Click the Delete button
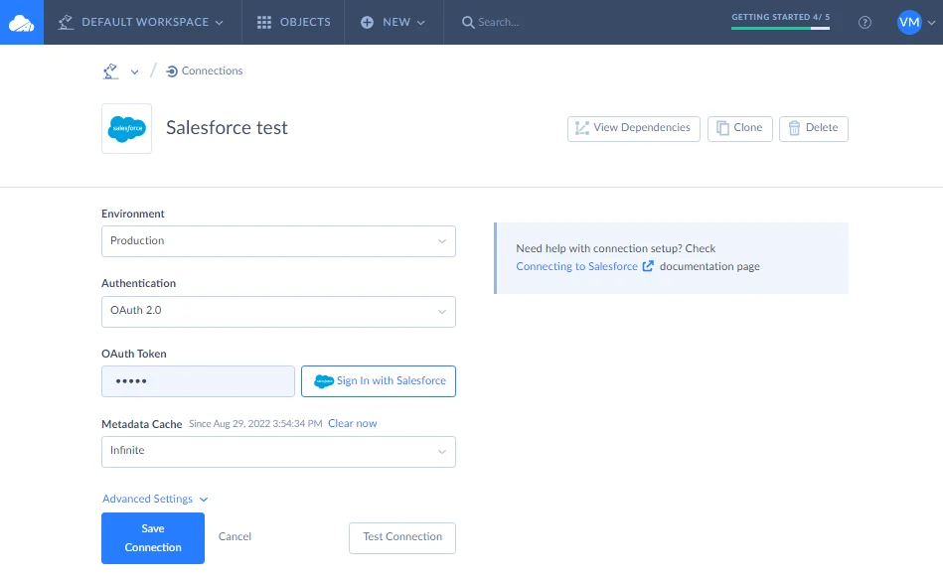The image size is (943, 580). (813, 129)
